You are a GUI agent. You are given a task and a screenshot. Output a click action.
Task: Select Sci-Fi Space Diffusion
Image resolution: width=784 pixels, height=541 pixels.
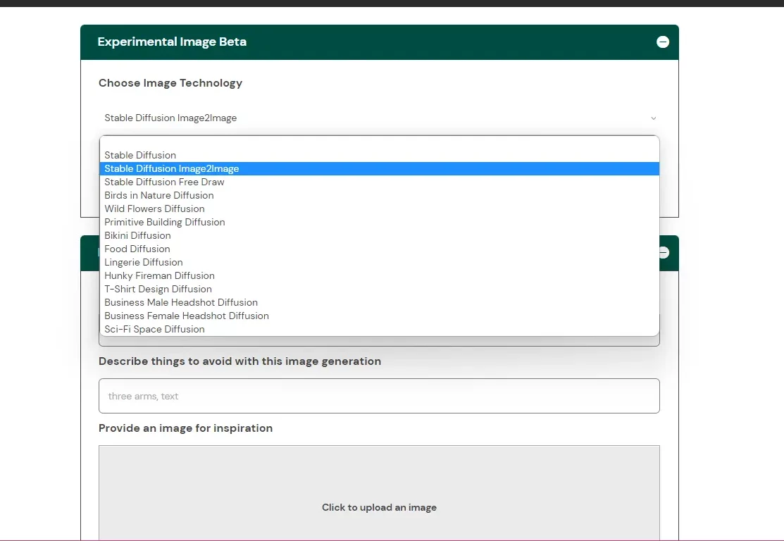coord(154,329)
